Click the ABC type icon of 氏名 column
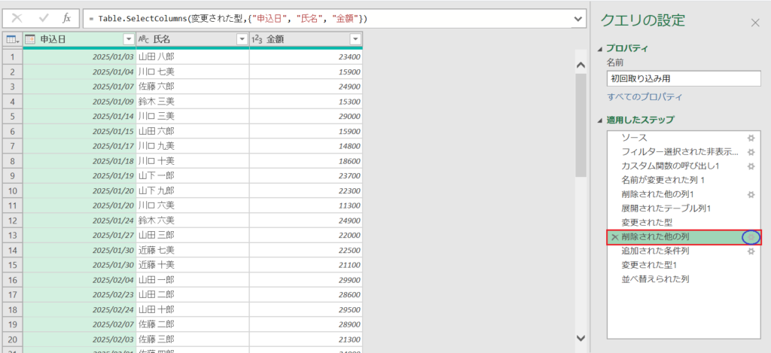The width and height of the screenshot is (771, 353). click(144, 39)
